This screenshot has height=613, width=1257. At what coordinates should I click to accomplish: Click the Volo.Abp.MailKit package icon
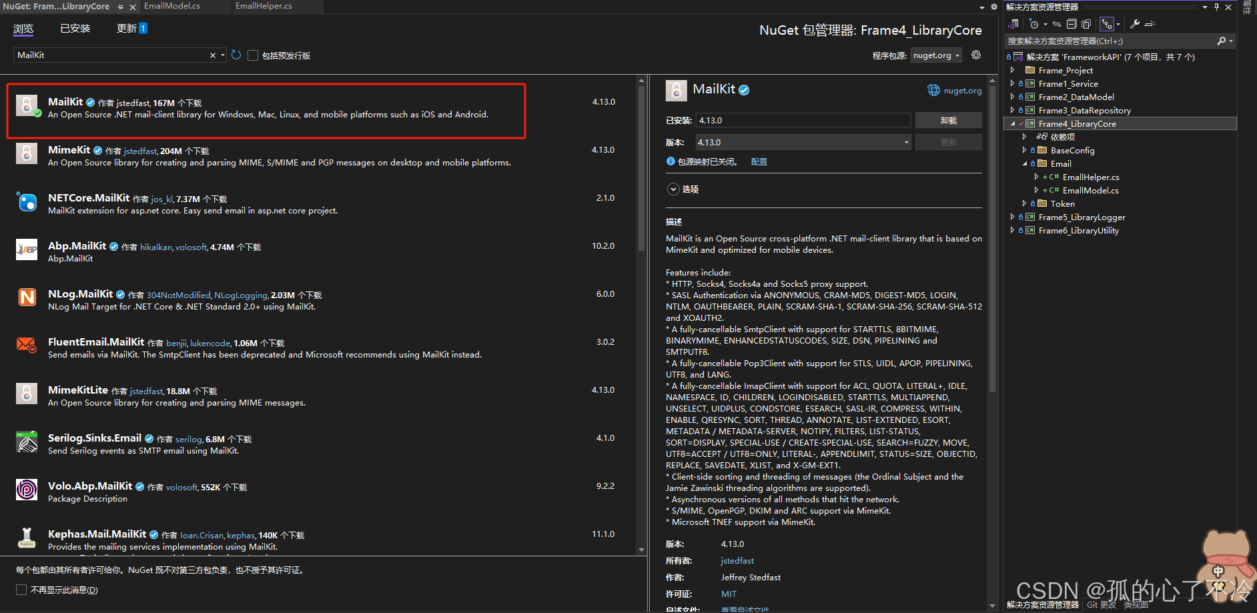(x=27, y=490)
